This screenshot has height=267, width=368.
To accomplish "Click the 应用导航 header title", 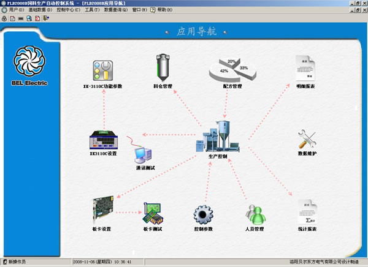I will pyautogui.click(x=197, y=32).
